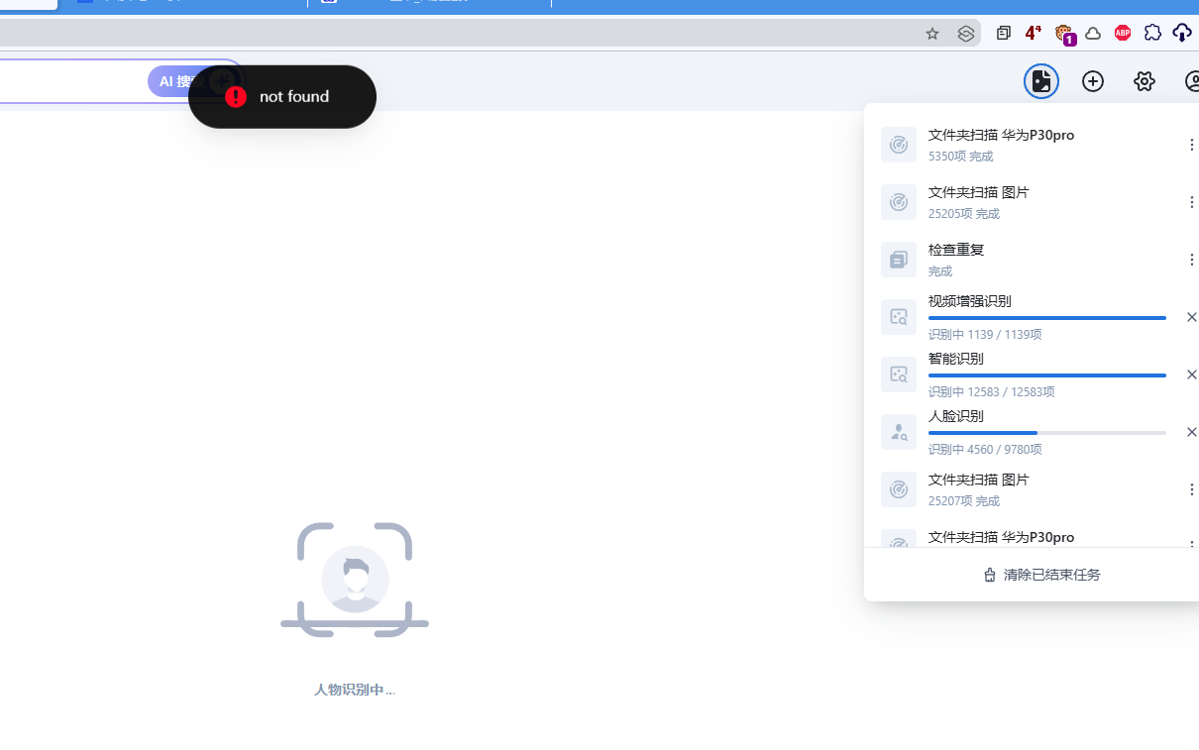1199x750 pixels.
Task: Open more options for 检查重复 task
Action: 1191,260
